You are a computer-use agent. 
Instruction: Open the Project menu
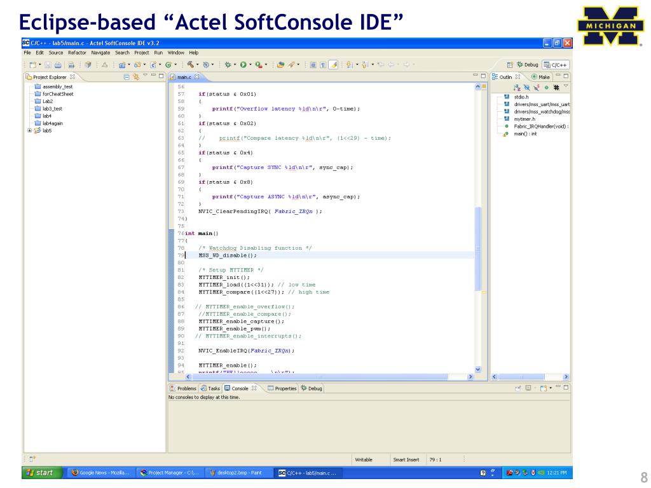click(141, 53)
